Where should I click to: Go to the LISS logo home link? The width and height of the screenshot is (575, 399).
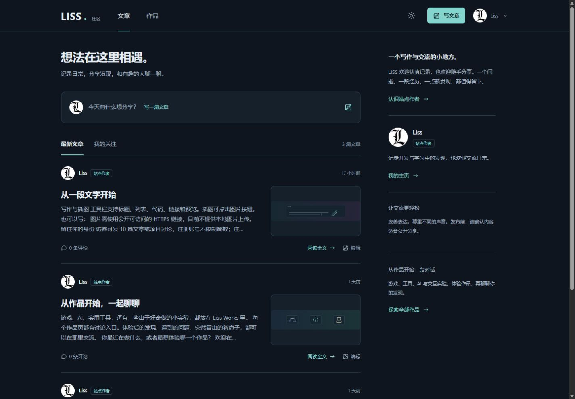click(74, 16)
